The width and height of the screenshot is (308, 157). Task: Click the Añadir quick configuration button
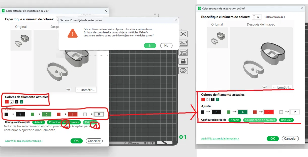pyautogui.click(x=235, y=120)
